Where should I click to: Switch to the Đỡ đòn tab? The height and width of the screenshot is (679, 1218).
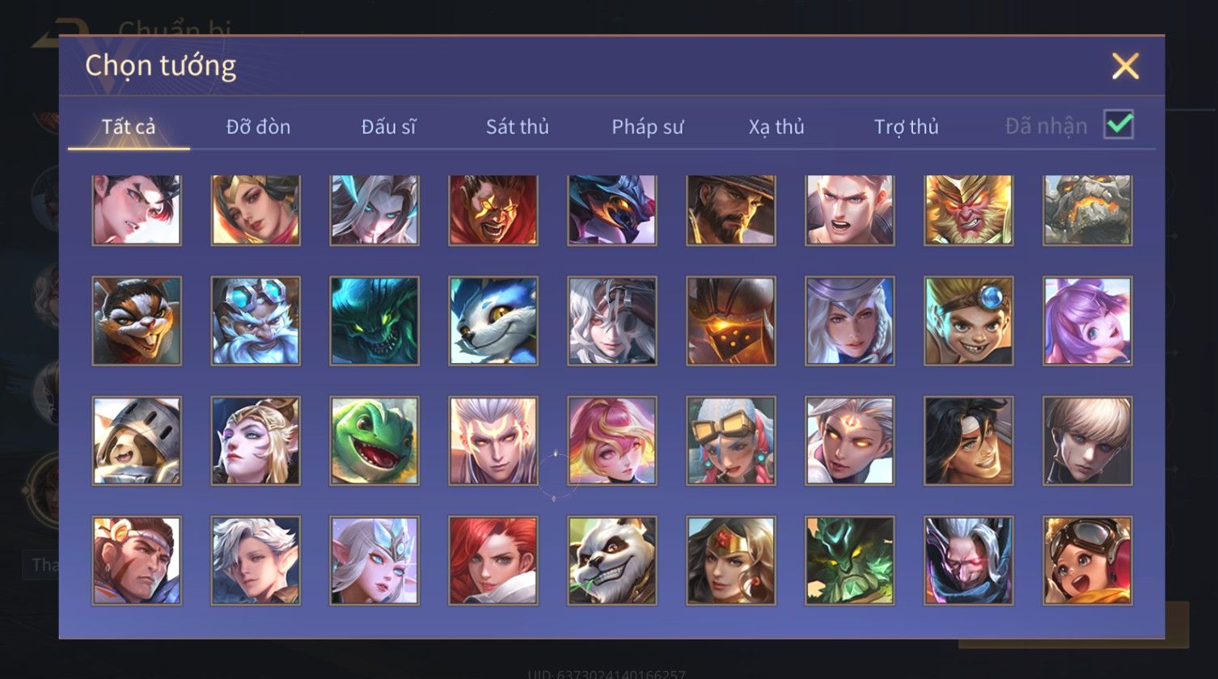258,127
